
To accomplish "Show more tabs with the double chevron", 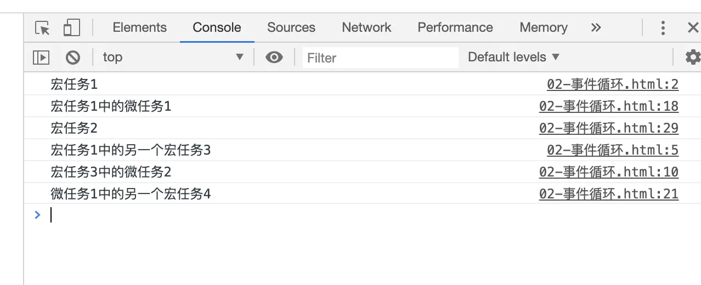I will [x=596, y=27].
